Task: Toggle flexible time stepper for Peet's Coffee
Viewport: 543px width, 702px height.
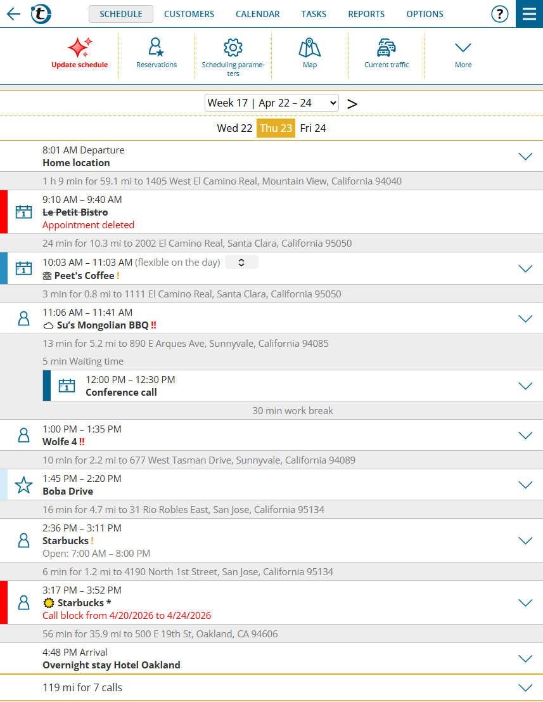Action: pos(241,263)
